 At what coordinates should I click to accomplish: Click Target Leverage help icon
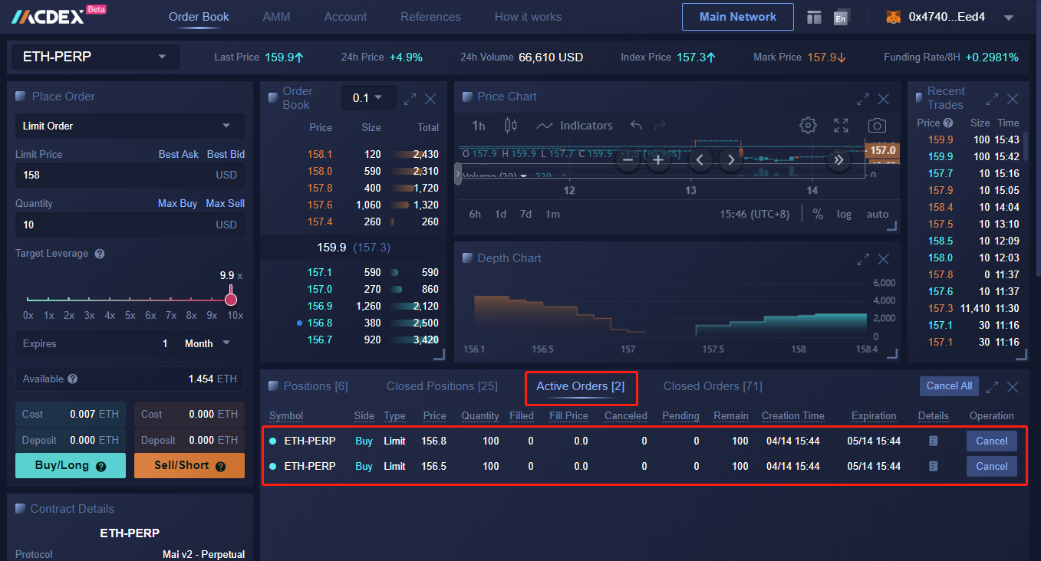pyautogui.click(x=100, y=254)
